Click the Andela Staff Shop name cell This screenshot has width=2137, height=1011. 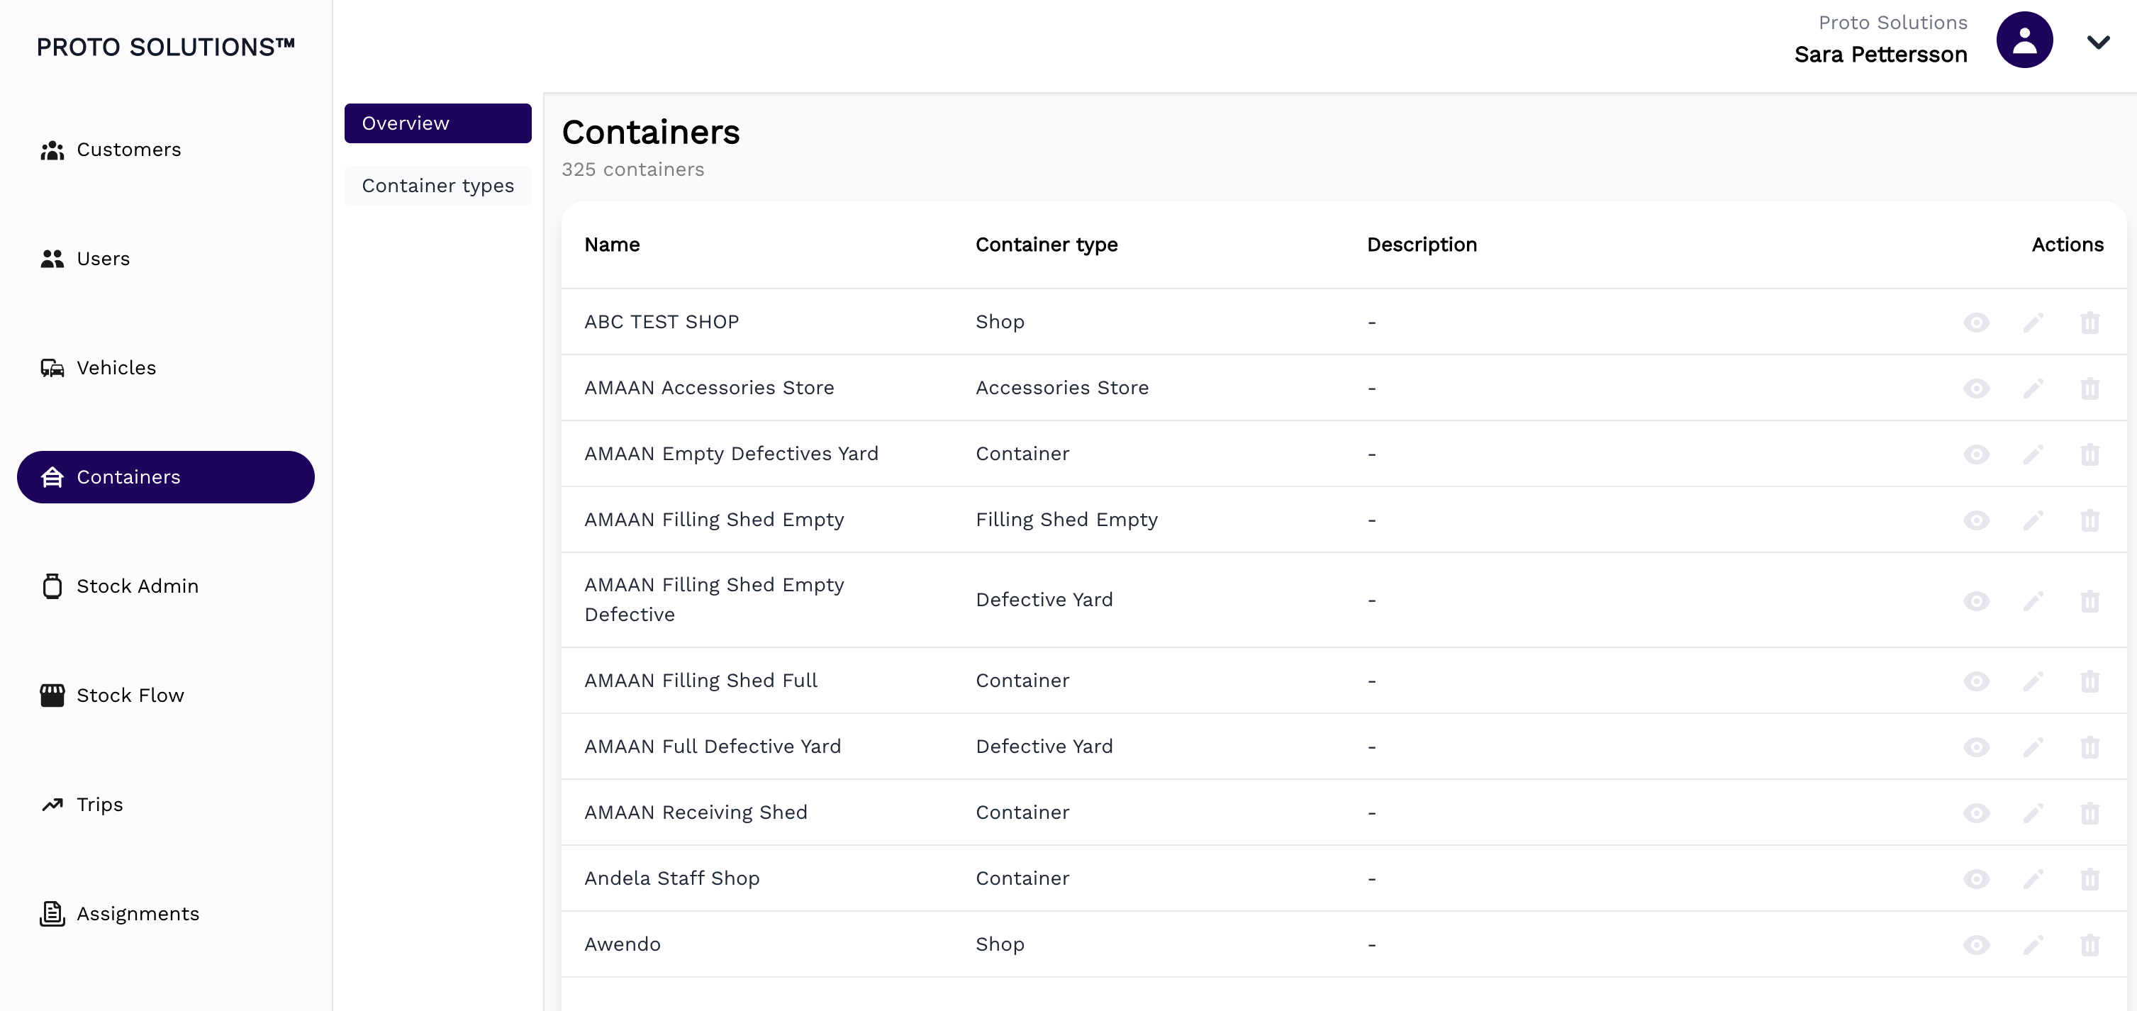click(672, 878)
